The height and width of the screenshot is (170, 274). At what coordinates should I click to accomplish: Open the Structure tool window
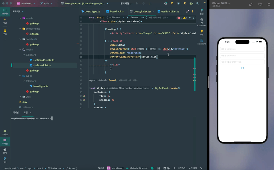[x=5, y=32]
